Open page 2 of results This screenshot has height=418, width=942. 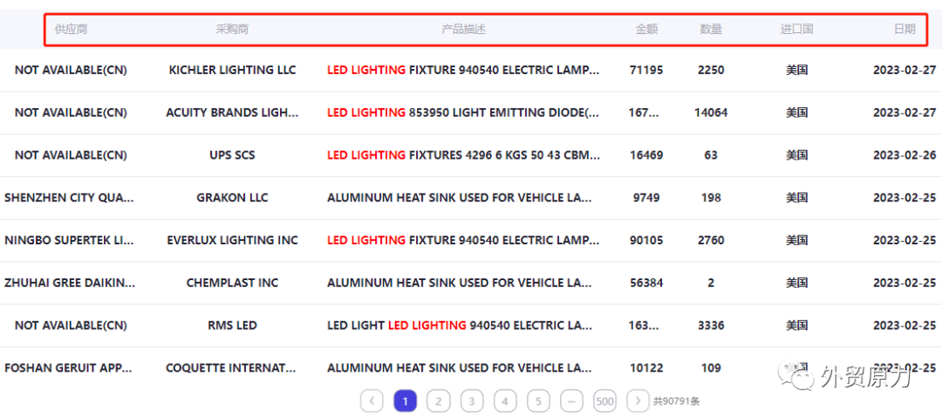point(439,401)
